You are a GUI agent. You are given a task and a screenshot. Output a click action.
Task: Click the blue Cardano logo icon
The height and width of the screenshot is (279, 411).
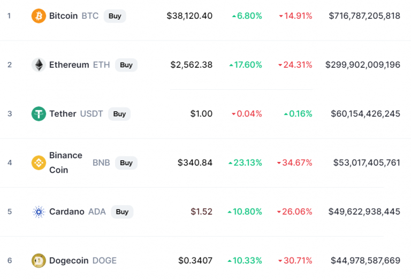tap(39, 212)
